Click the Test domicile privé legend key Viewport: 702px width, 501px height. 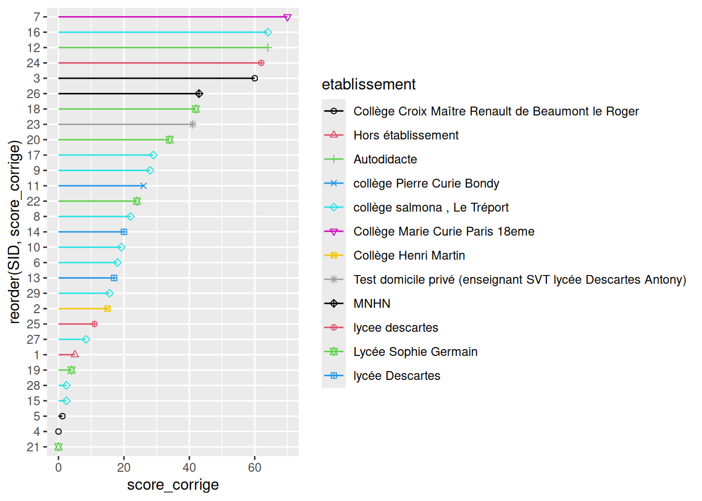[x=334, y=280]
